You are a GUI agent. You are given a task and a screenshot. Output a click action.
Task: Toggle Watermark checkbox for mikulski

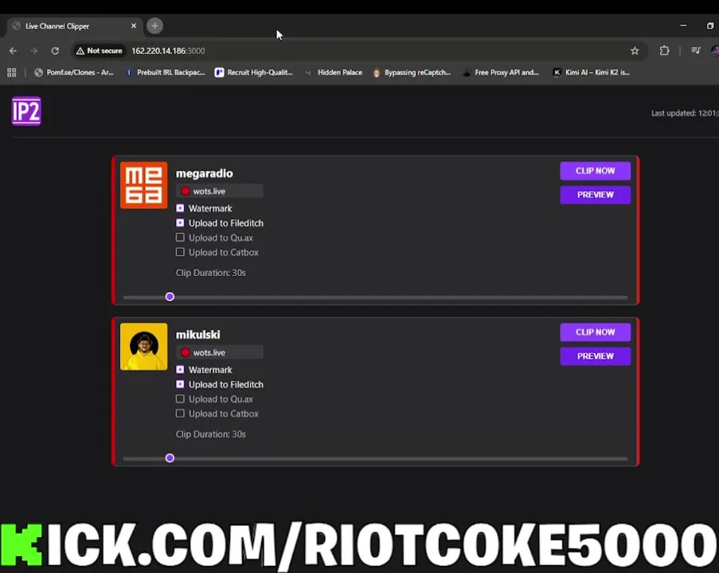pyautogui.click(x=180, y=369)
